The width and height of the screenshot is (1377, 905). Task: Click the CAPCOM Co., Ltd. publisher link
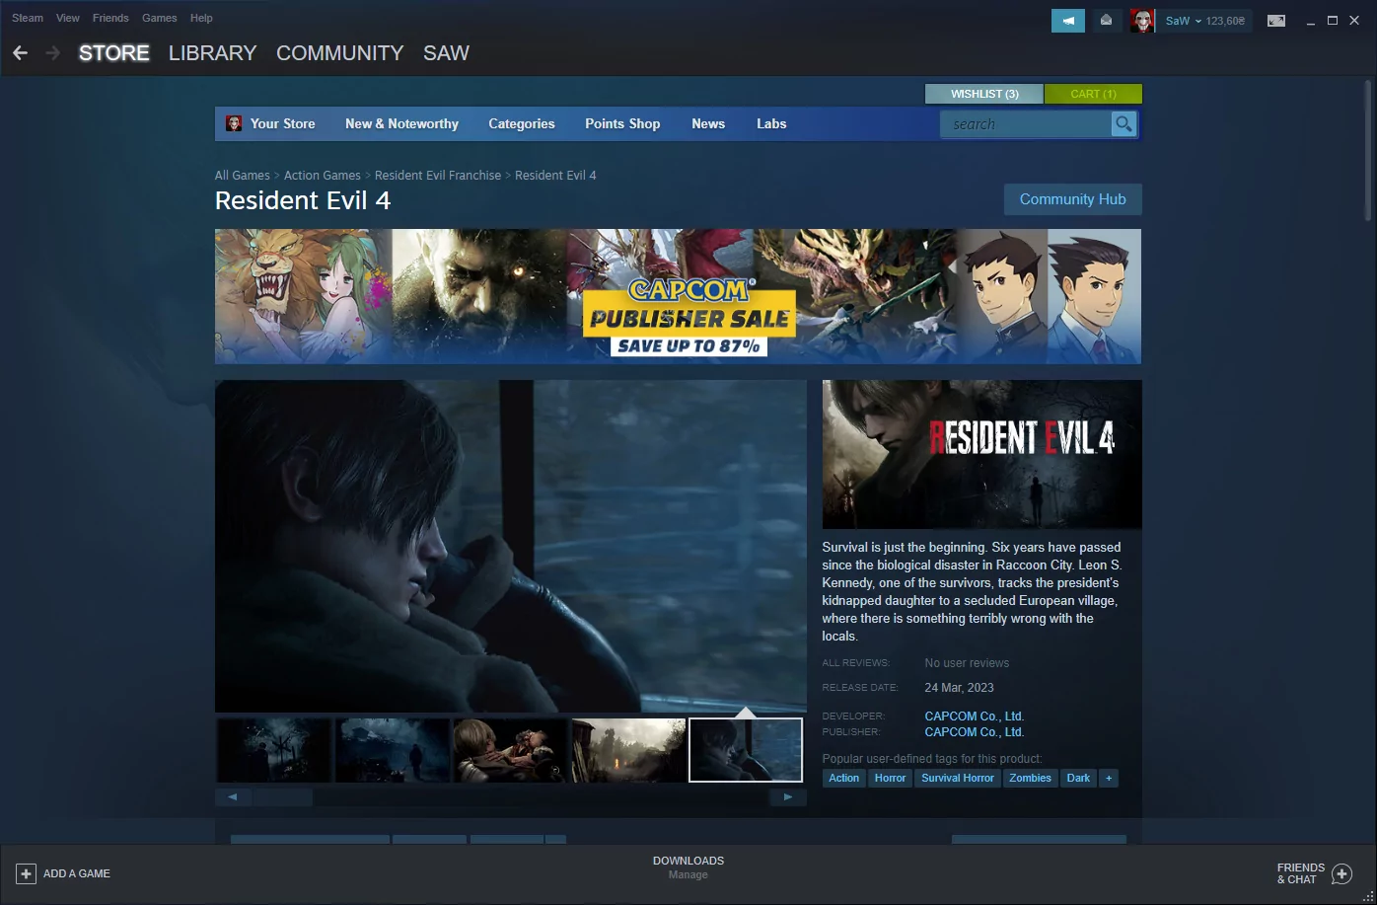point(975,732)
